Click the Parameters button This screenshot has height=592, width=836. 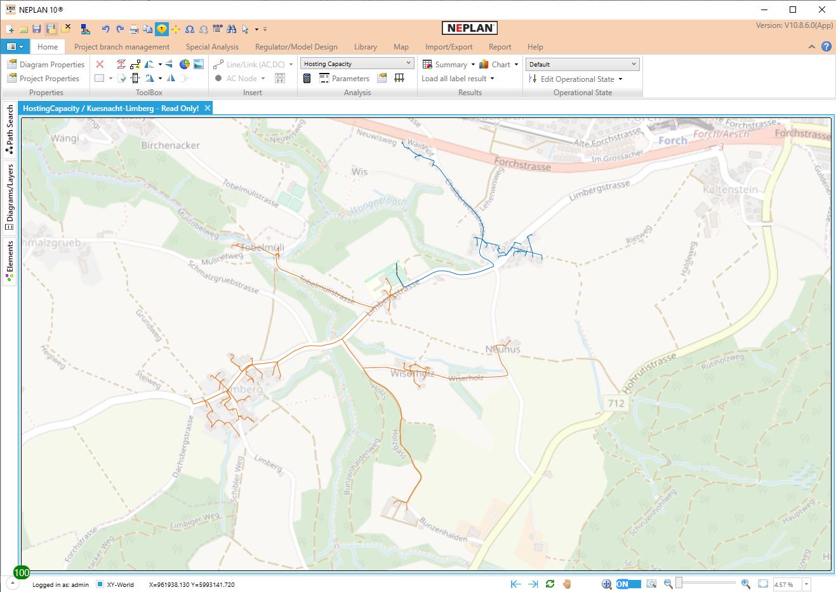tap(344, 79)
